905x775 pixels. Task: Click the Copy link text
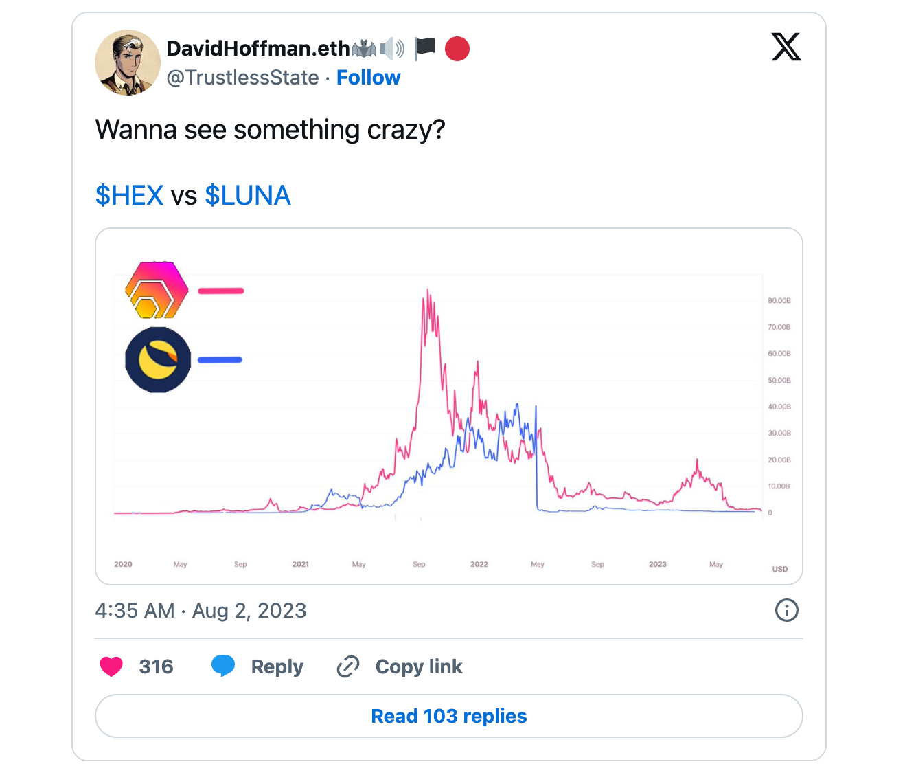[419, 666]
